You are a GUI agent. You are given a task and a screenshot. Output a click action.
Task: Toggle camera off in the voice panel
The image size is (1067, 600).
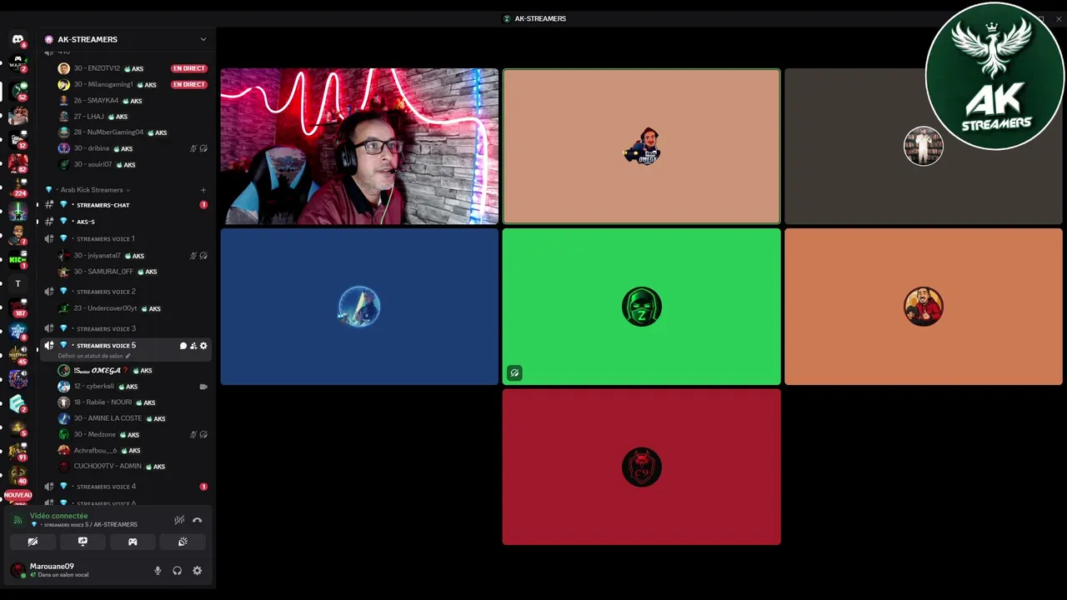(33, 542)
